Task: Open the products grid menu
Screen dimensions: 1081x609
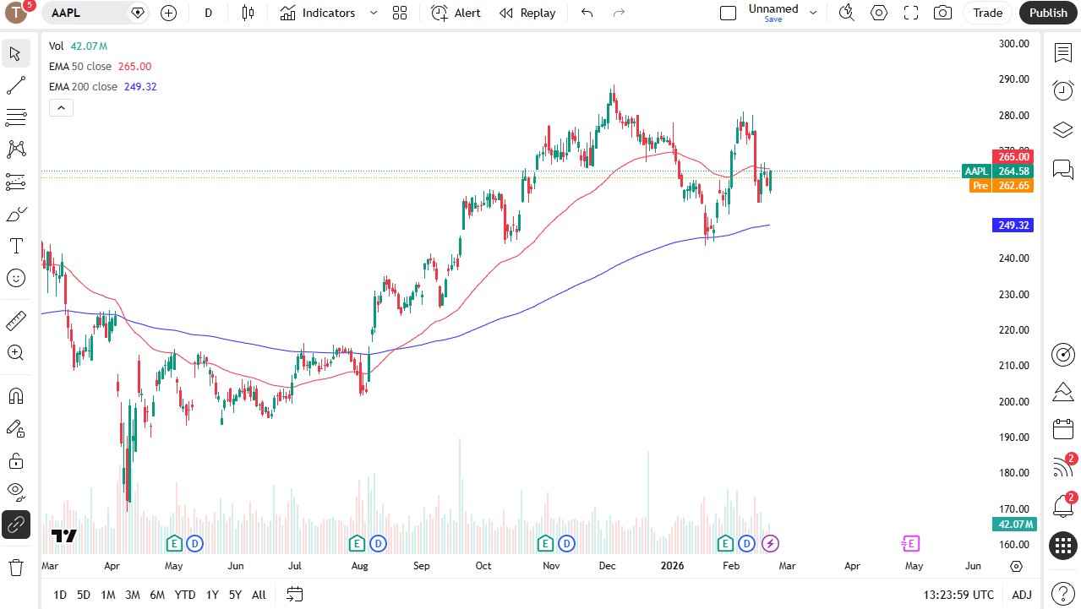Action: [x=1063, y=546]
